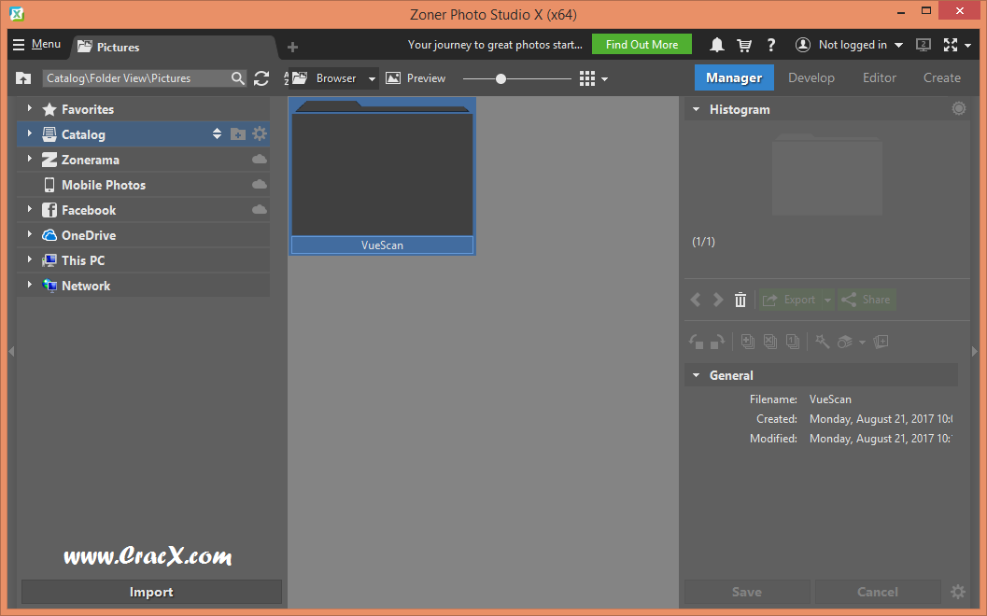Screen dimensions: 987x616
Task: Select OneDrive in the navigator
Action: coord(89,235)
